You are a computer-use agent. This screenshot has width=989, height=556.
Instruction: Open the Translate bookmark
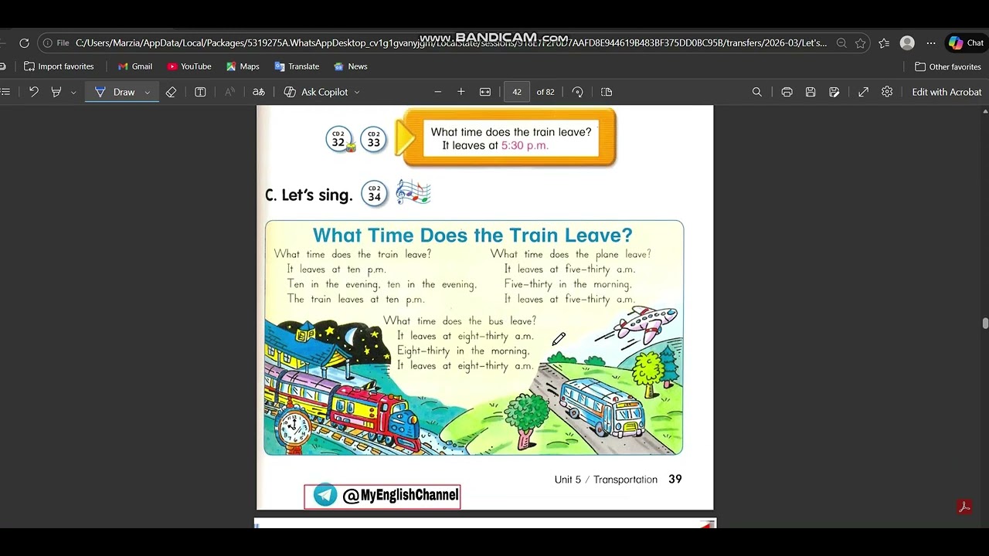[x=296, y=66]
